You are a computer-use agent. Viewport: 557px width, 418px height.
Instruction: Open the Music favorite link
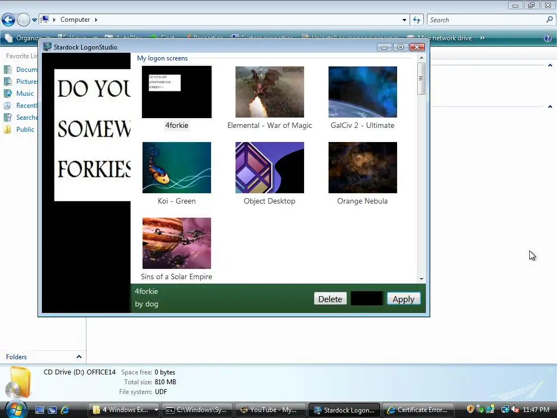[x=25, y=94]
